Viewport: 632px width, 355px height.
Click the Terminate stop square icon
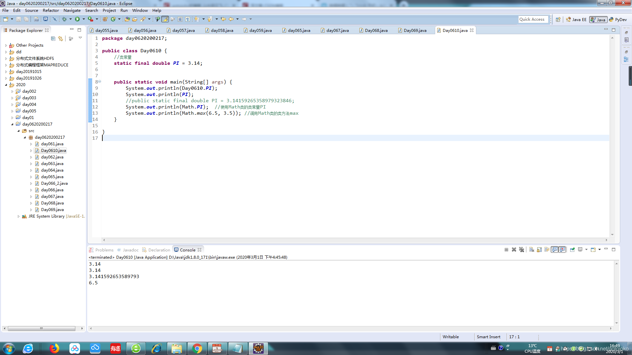(x=506, y=250)
